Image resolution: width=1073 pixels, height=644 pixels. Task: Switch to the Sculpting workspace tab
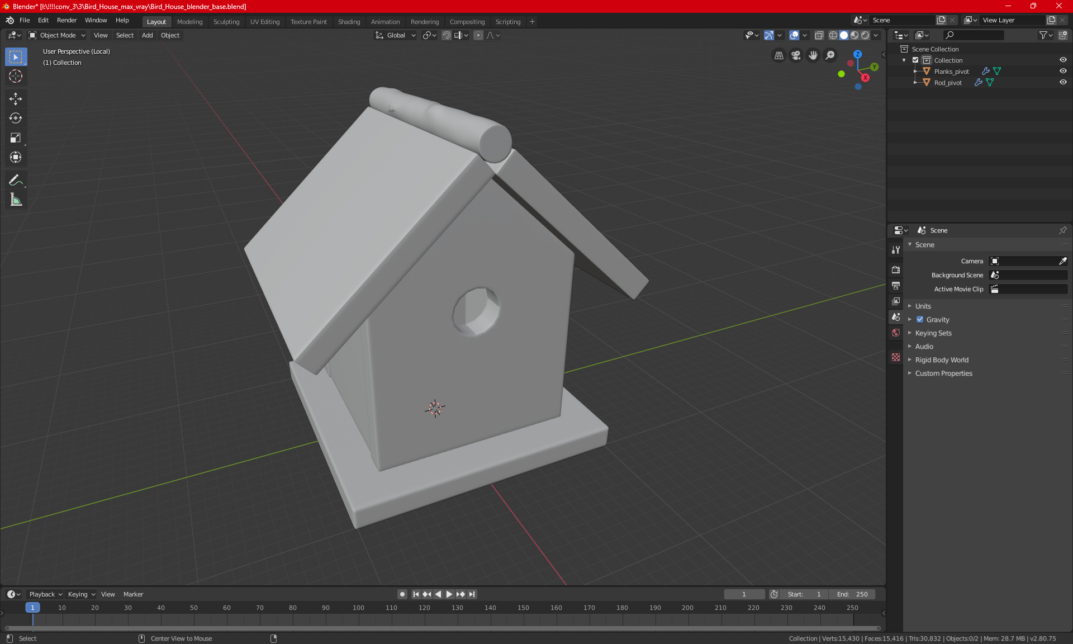226,22
